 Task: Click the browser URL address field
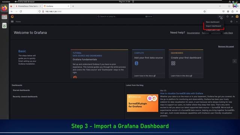pos(122,12)
